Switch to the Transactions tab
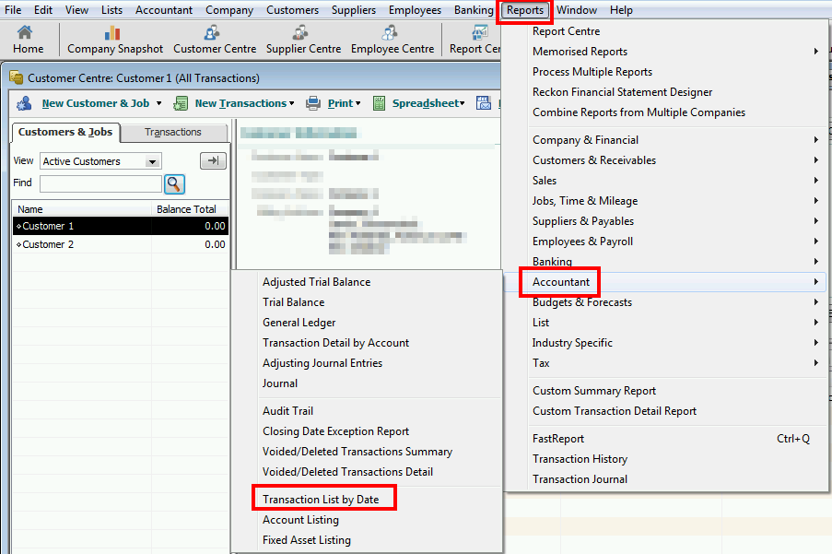The width and height of the screenshot is (832, 554). [173, 132]
